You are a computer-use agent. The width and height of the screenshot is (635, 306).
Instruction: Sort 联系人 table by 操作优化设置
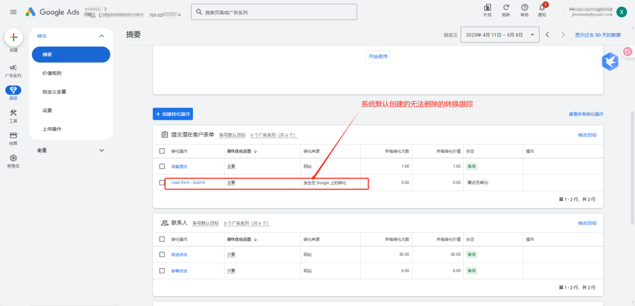coord(242,239)
